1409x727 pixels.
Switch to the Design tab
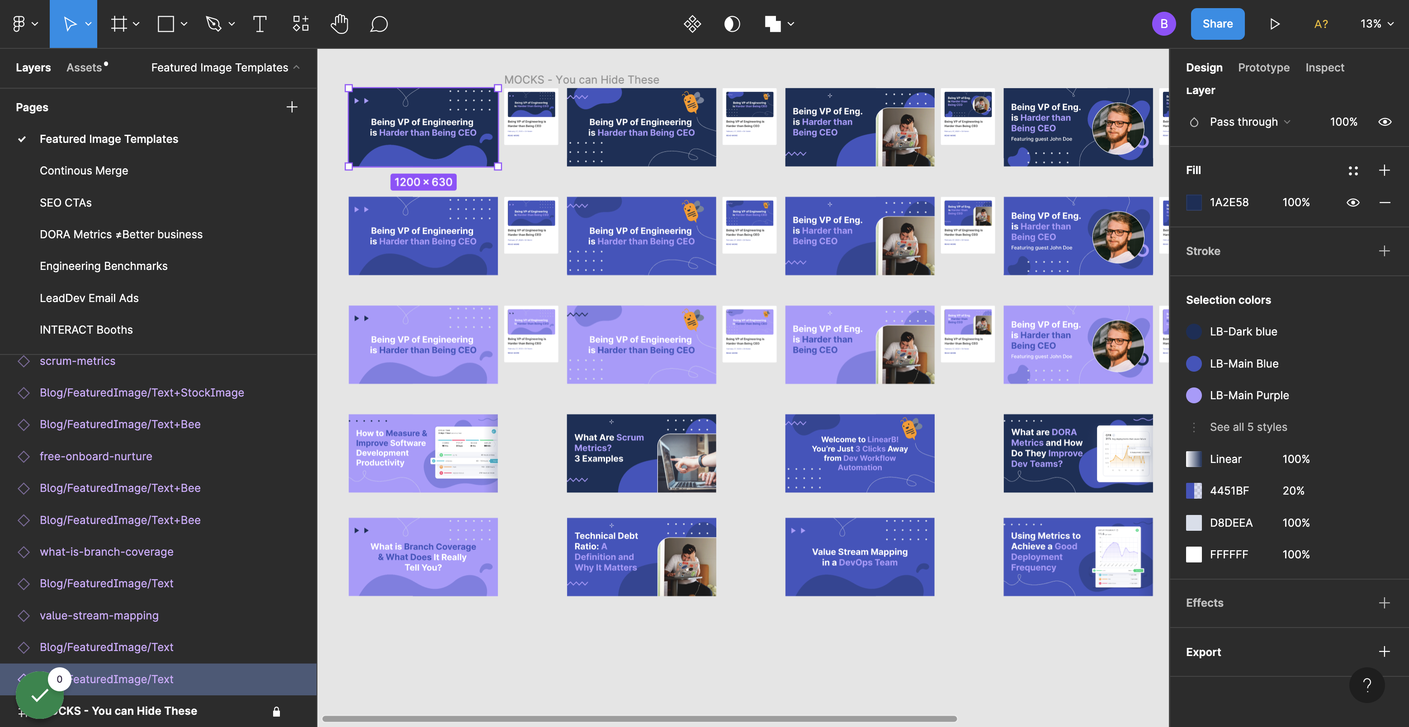tap(1204, 67)
